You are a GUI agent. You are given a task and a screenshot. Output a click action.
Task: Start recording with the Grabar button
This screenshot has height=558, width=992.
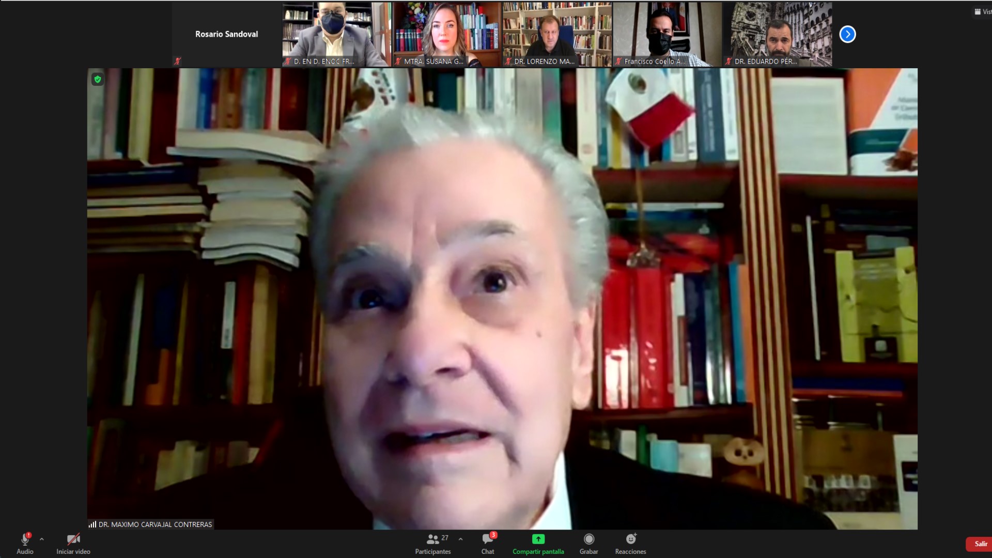pos(588,544)
